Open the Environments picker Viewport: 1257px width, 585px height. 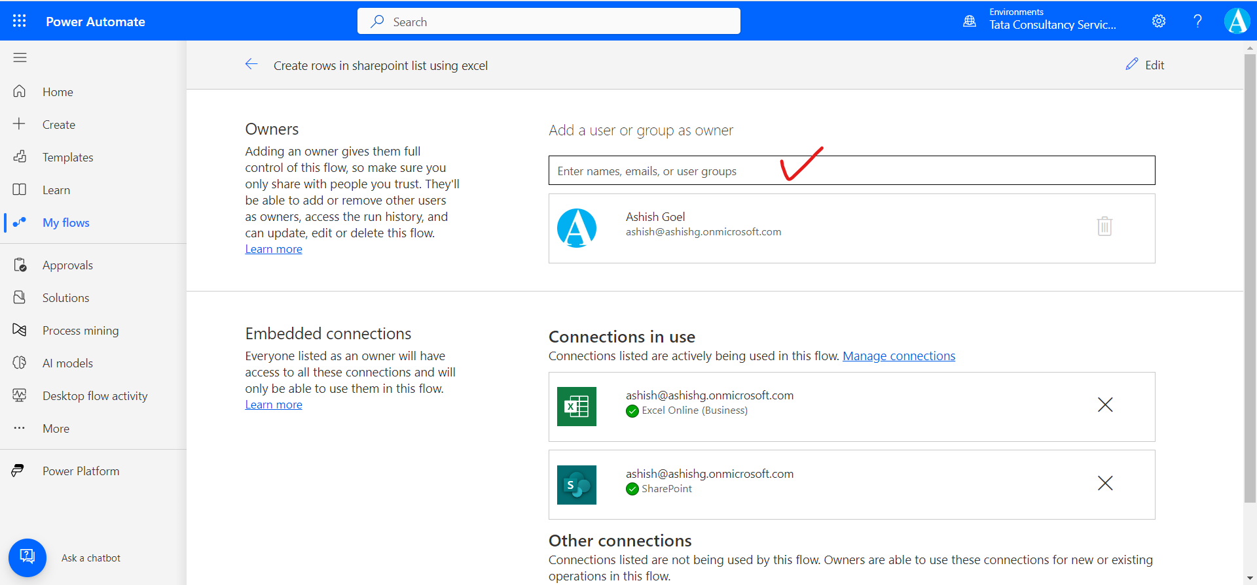pyautogui.click(x=1041, y=21)
